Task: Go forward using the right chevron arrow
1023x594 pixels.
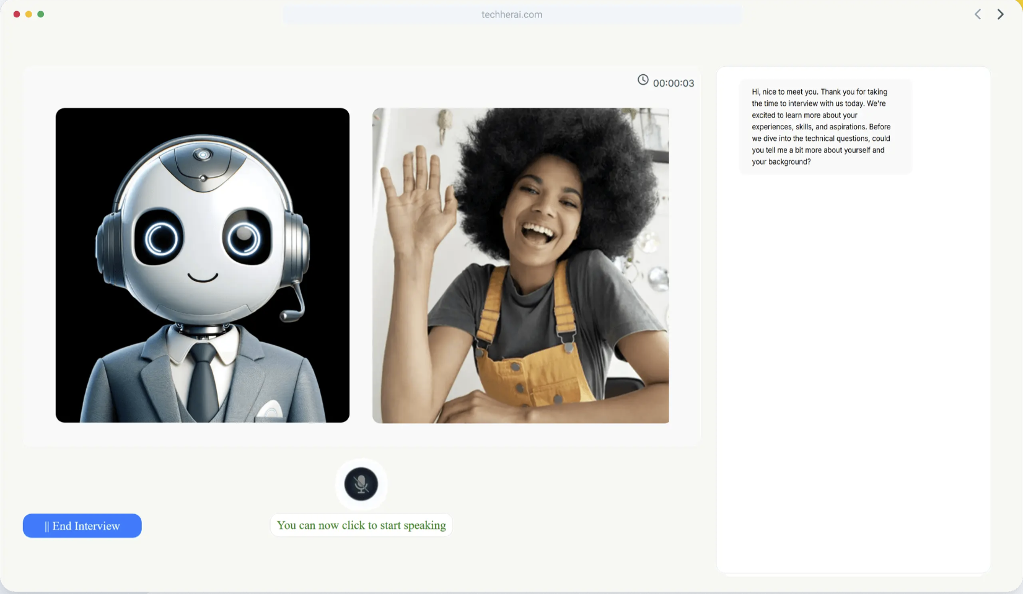Action: (1000, 14)
